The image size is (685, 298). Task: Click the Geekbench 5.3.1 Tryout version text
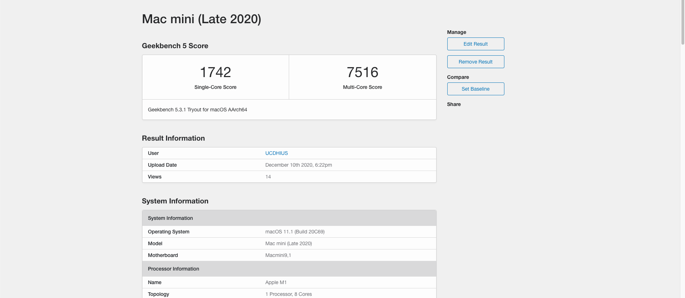point(197,110)
